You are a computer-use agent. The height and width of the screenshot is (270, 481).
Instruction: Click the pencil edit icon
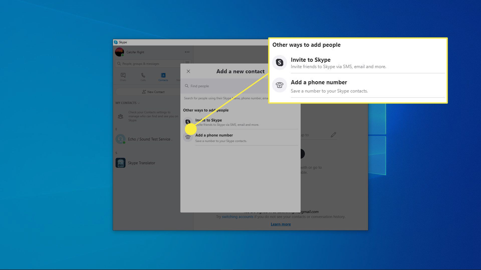coord(333,135)
